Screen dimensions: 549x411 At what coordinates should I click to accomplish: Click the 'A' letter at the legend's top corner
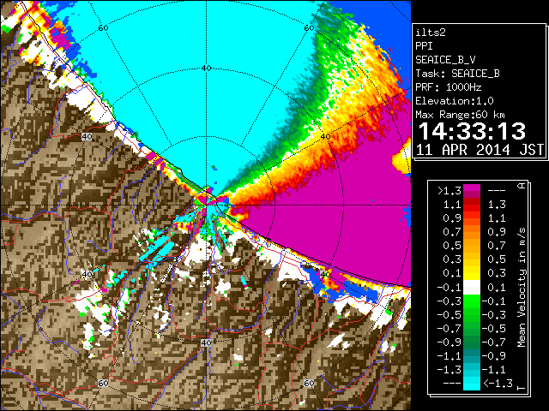522,186
